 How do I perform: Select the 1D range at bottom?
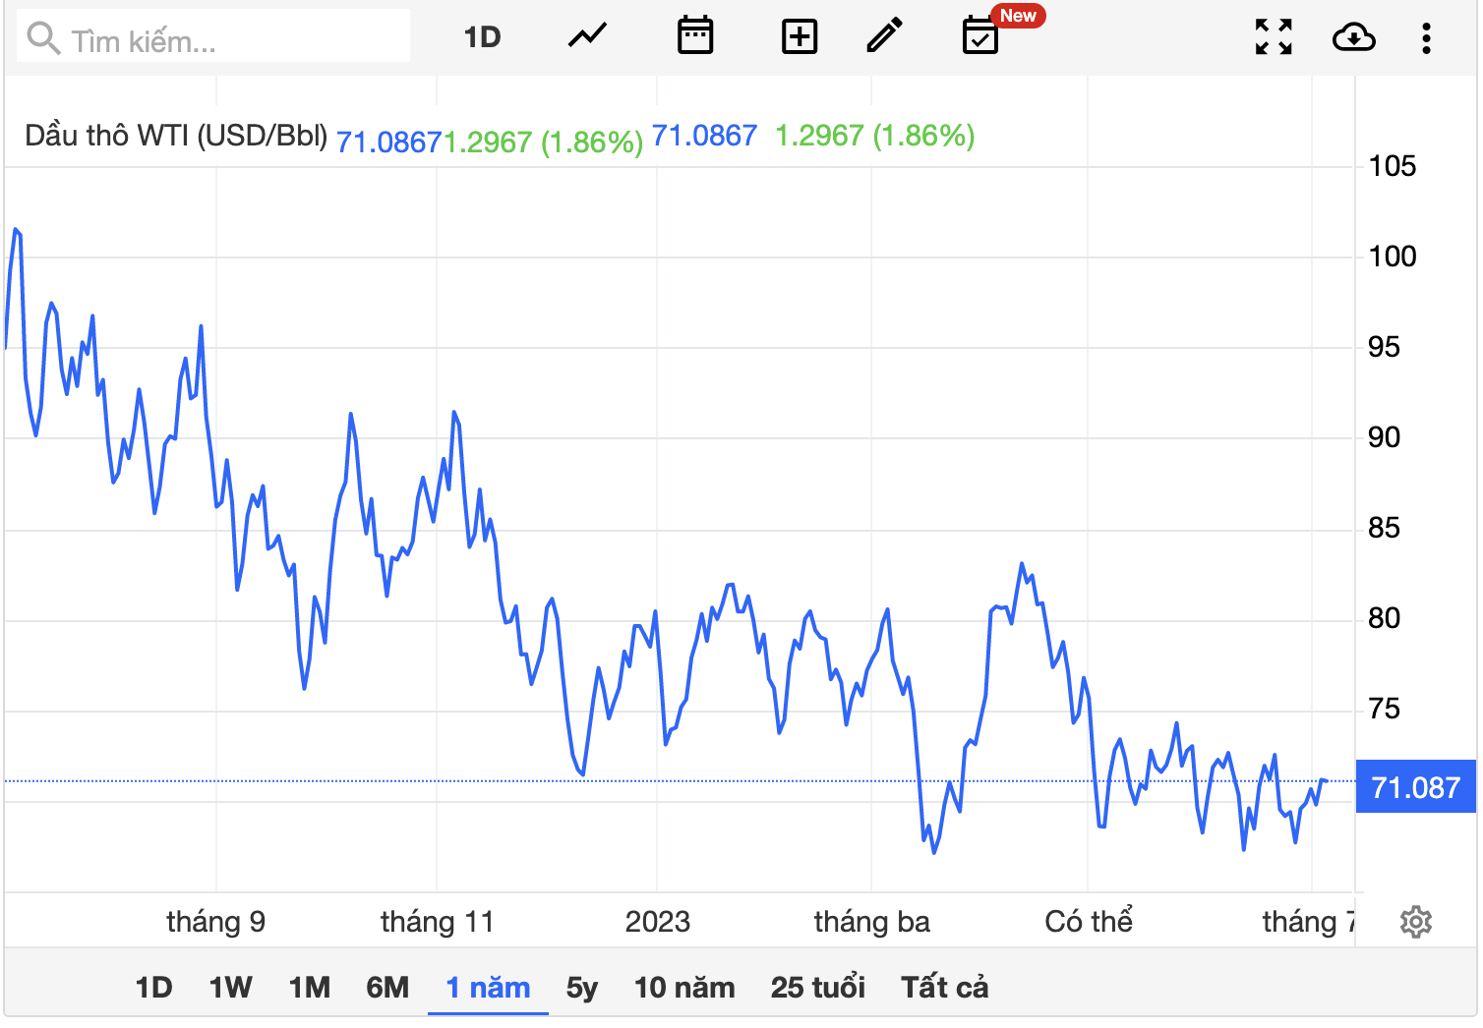click(153, 987)
